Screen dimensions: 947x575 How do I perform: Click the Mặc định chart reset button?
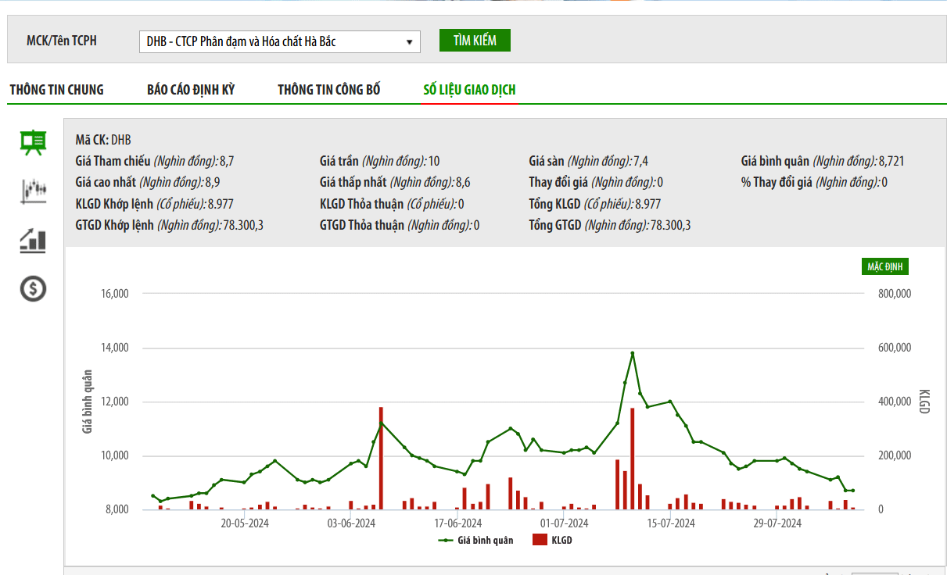[884, 266]
